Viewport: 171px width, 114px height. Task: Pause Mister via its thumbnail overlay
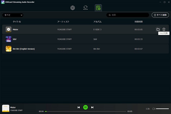click(9, 29)
